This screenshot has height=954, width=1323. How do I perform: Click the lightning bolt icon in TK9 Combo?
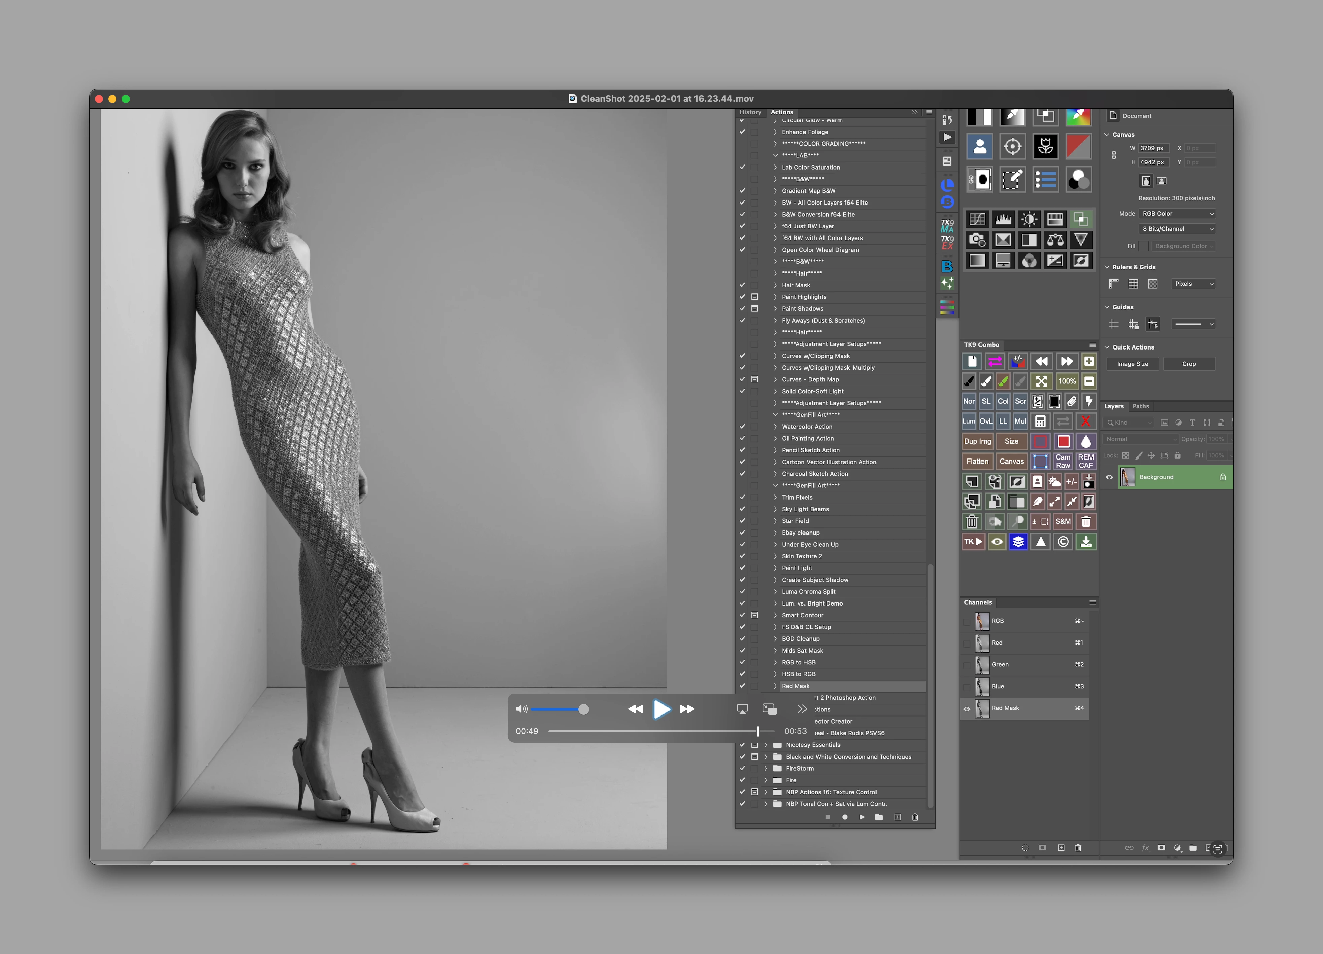click(x=1088, y=401)
